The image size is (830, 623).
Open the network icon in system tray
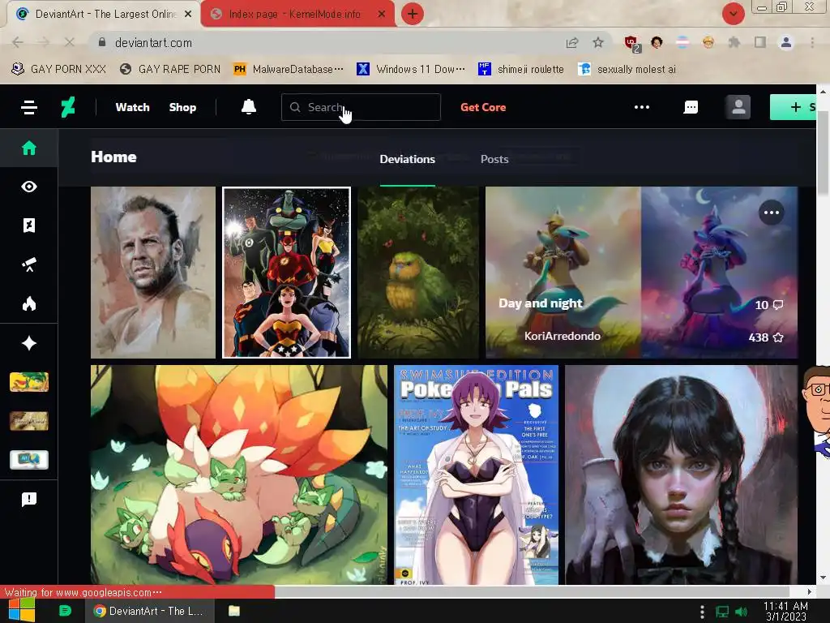point(721,612)
